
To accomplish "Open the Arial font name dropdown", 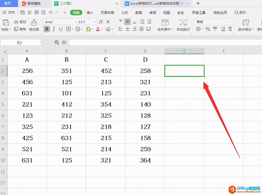I will [x=76, y=22].
